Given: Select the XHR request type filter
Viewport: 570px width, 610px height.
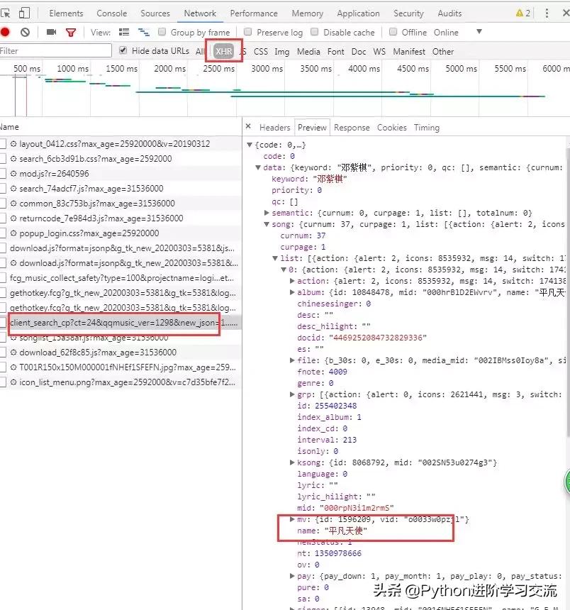Looking at the screenshot, I should [223, 51].
